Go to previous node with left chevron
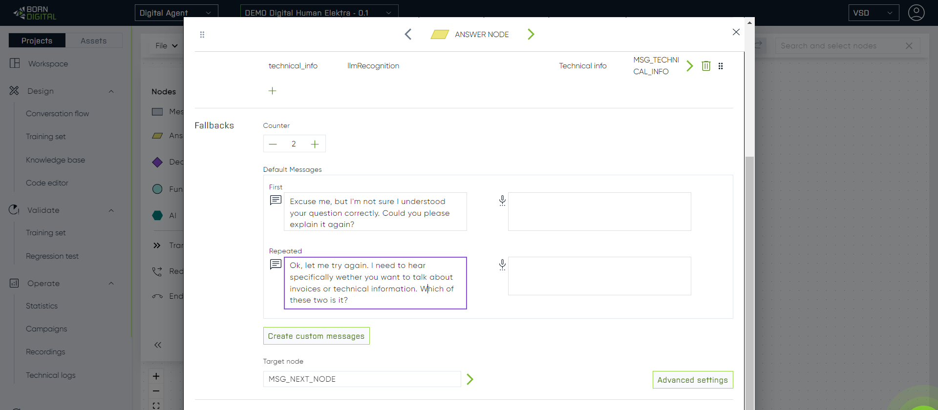Image resolution: width=938 pixels, height=410 pixels. 408,34
